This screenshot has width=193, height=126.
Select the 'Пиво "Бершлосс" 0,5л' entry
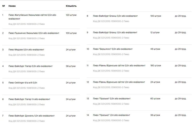tap(113, 49)
